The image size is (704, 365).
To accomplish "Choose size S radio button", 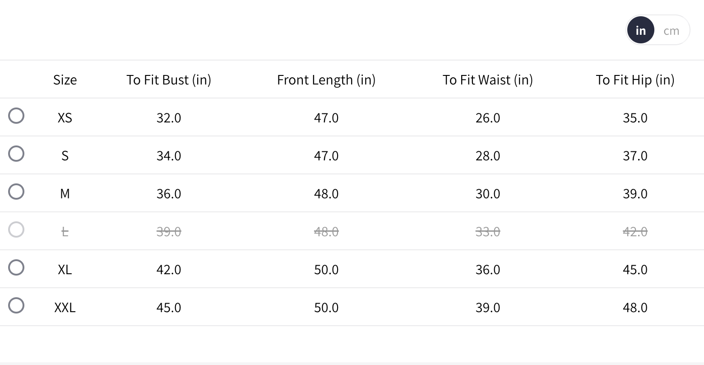I will click(16, 154).
